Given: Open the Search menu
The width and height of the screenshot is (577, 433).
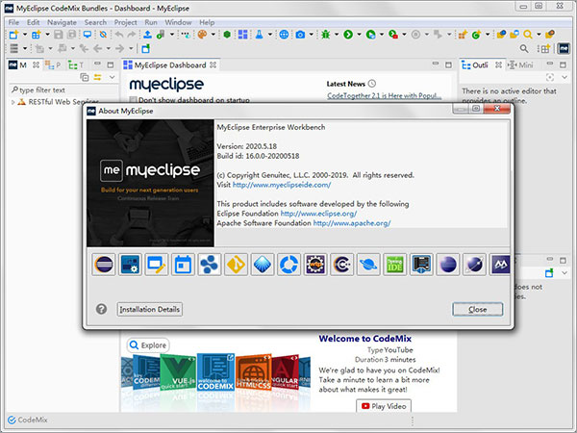Looking at the screenshot, I should (95, 22).
